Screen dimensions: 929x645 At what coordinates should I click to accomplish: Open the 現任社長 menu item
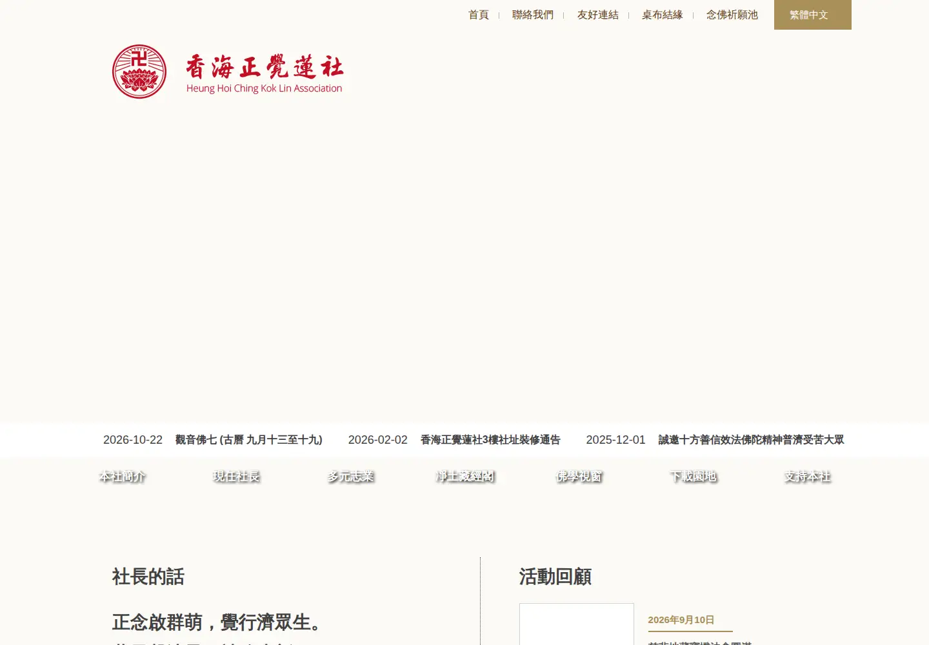236,477
